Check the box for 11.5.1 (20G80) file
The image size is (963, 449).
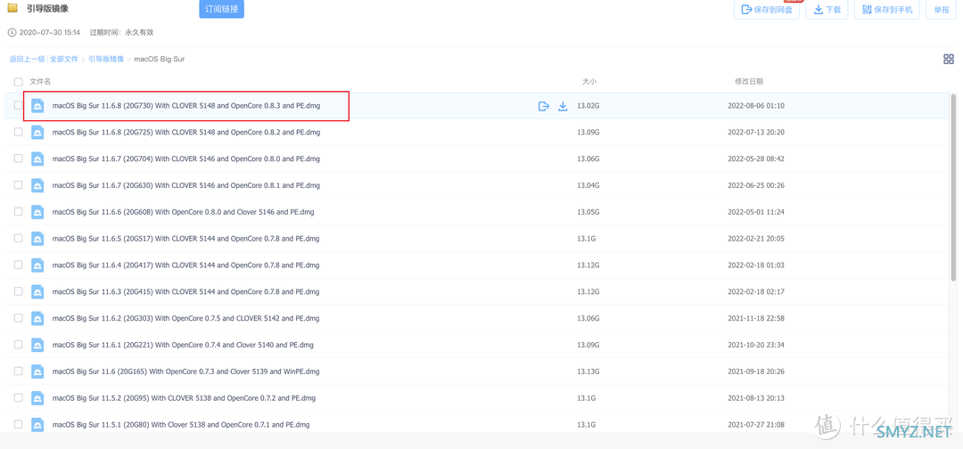[x=19, y=424]
